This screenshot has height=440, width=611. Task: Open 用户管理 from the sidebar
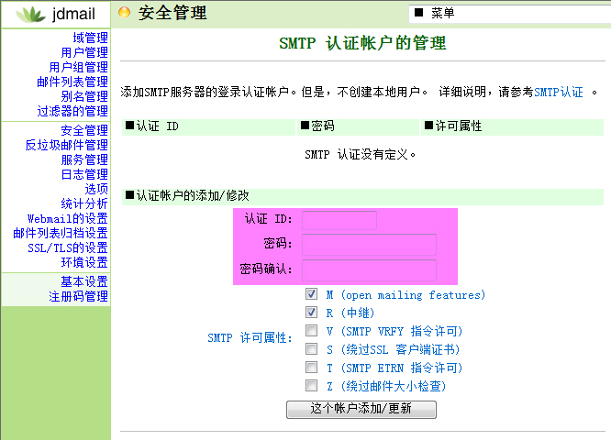pyautogui.click(x=84, y=53)
